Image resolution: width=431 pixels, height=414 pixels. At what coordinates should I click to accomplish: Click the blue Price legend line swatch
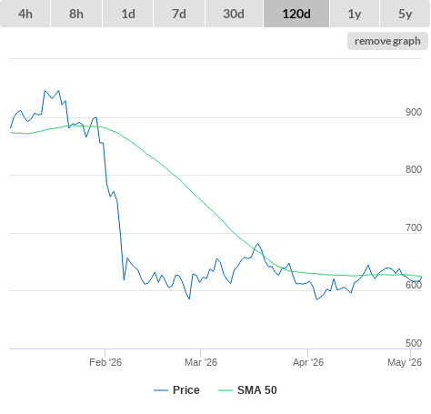click(161, 390)
